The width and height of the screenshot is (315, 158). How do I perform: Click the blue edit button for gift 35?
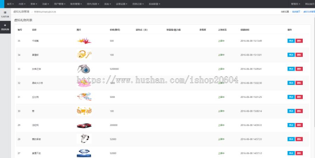(x=291, y=41)
